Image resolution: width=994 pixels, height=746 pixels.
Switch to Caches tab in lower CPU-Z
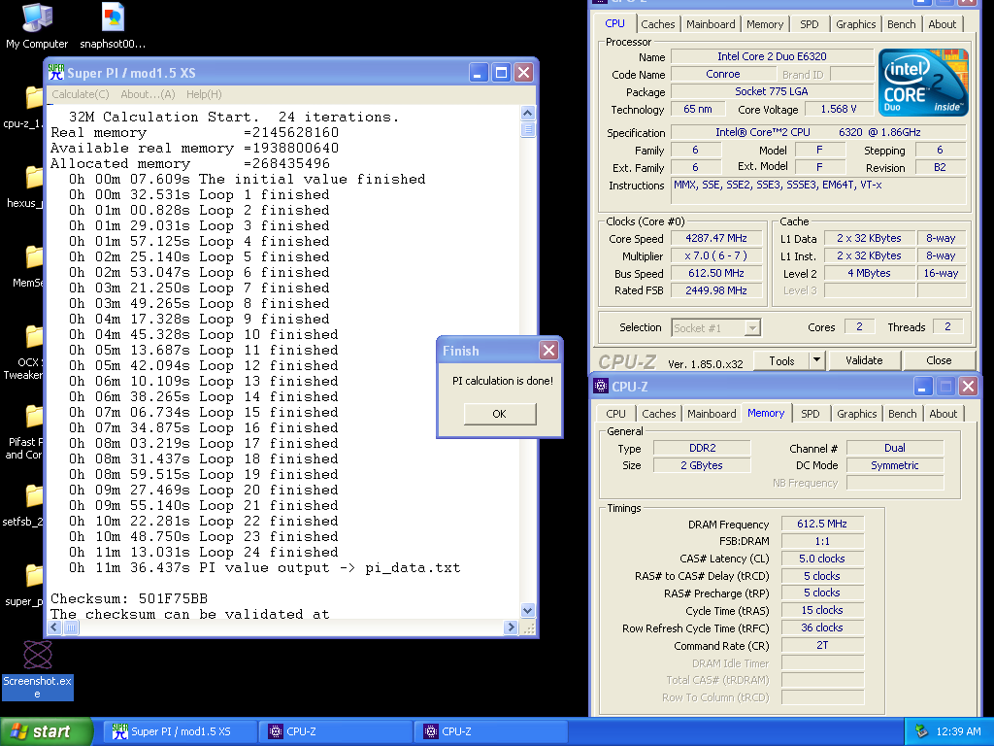coord(659,414)
